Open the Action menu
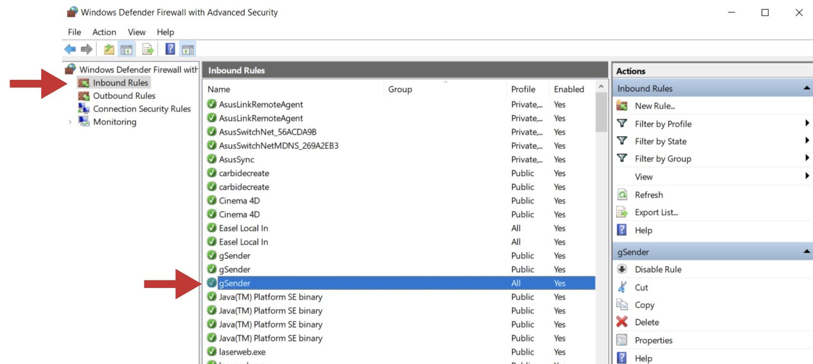813x364 pixels. pyautogui.click(x=104, y=32)
